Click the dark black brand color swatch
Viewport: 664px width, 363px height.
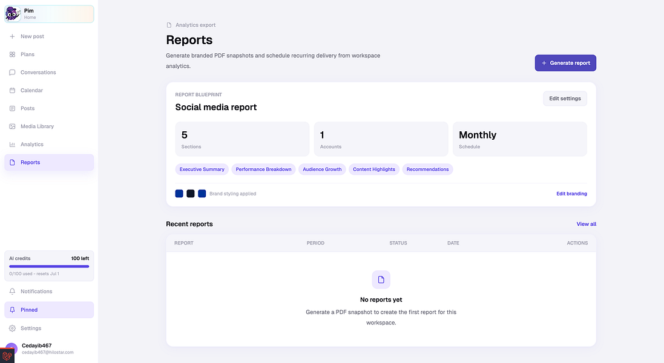click(191, 194)
